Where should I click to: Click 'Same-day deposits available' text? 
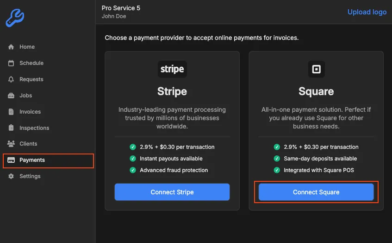[x=320, y=159]
